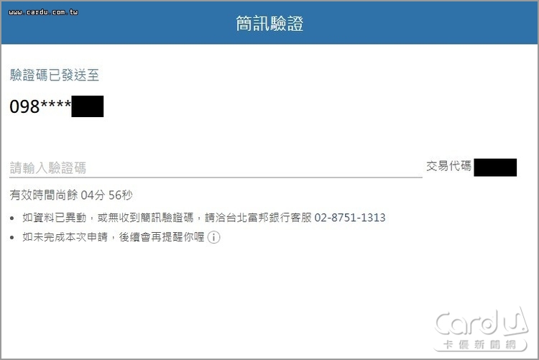The image size is (539, 360).
Task: Click the Cardu 卡優新聞網 watermark logo
Action: pos(482,329)
